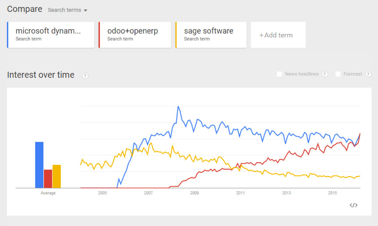Click the Compare heading
Image resolution: width=378 pixels, height=226 pixels.
coord(25,9)
